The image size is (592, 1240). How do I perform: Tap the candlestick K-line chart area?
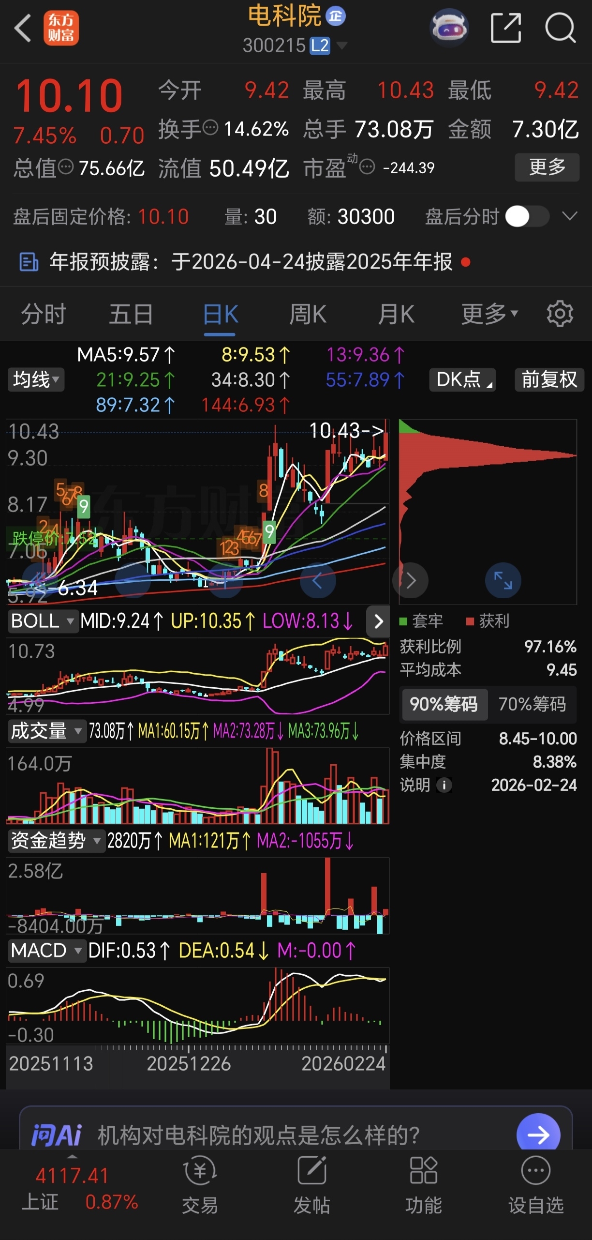pyautogui.click(x=198, y=512)
